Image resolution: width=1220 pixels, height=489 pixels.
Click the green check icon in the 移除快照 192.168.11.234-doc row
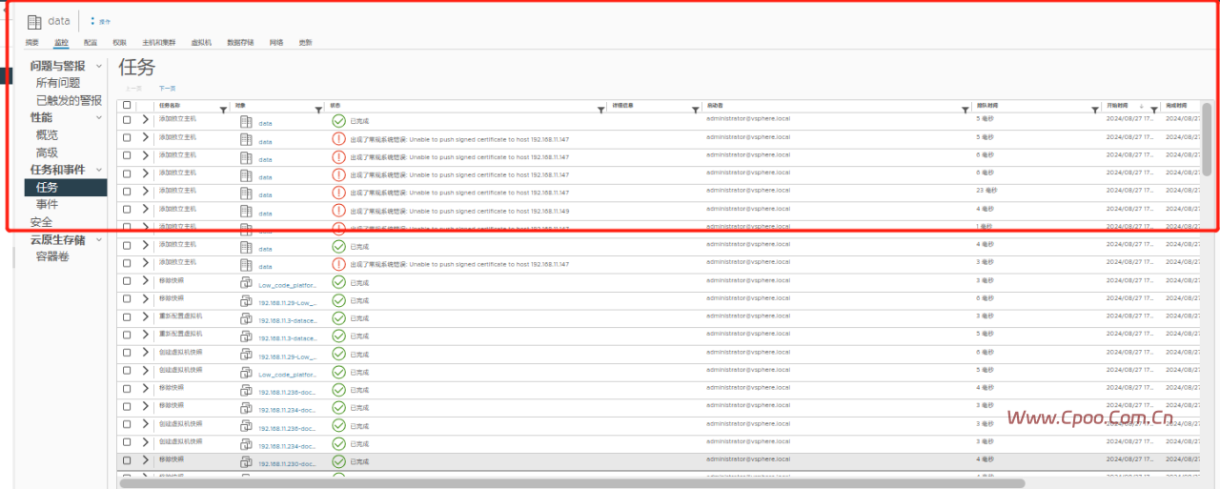(339, 407)
